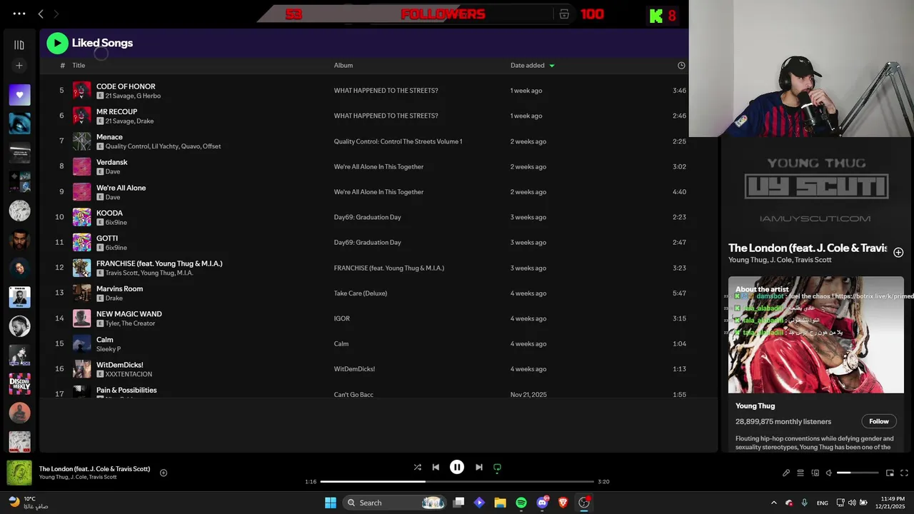Click the taskbar Search box
The height and width of the screenshot is (514, 914).
tap(395, 503)
